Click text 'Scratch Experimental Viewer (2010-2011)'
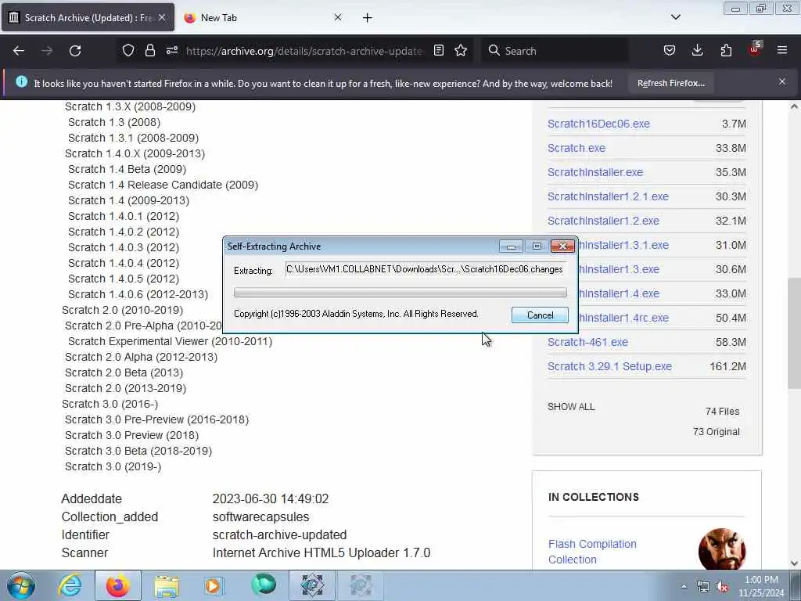 tap(170, 341)
